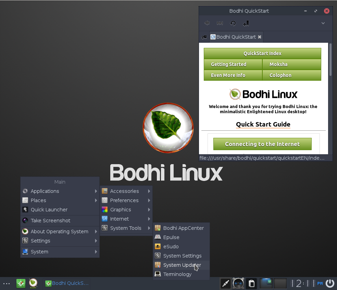Open the Colophon page
Screen dimensions: 337x290
292,75
